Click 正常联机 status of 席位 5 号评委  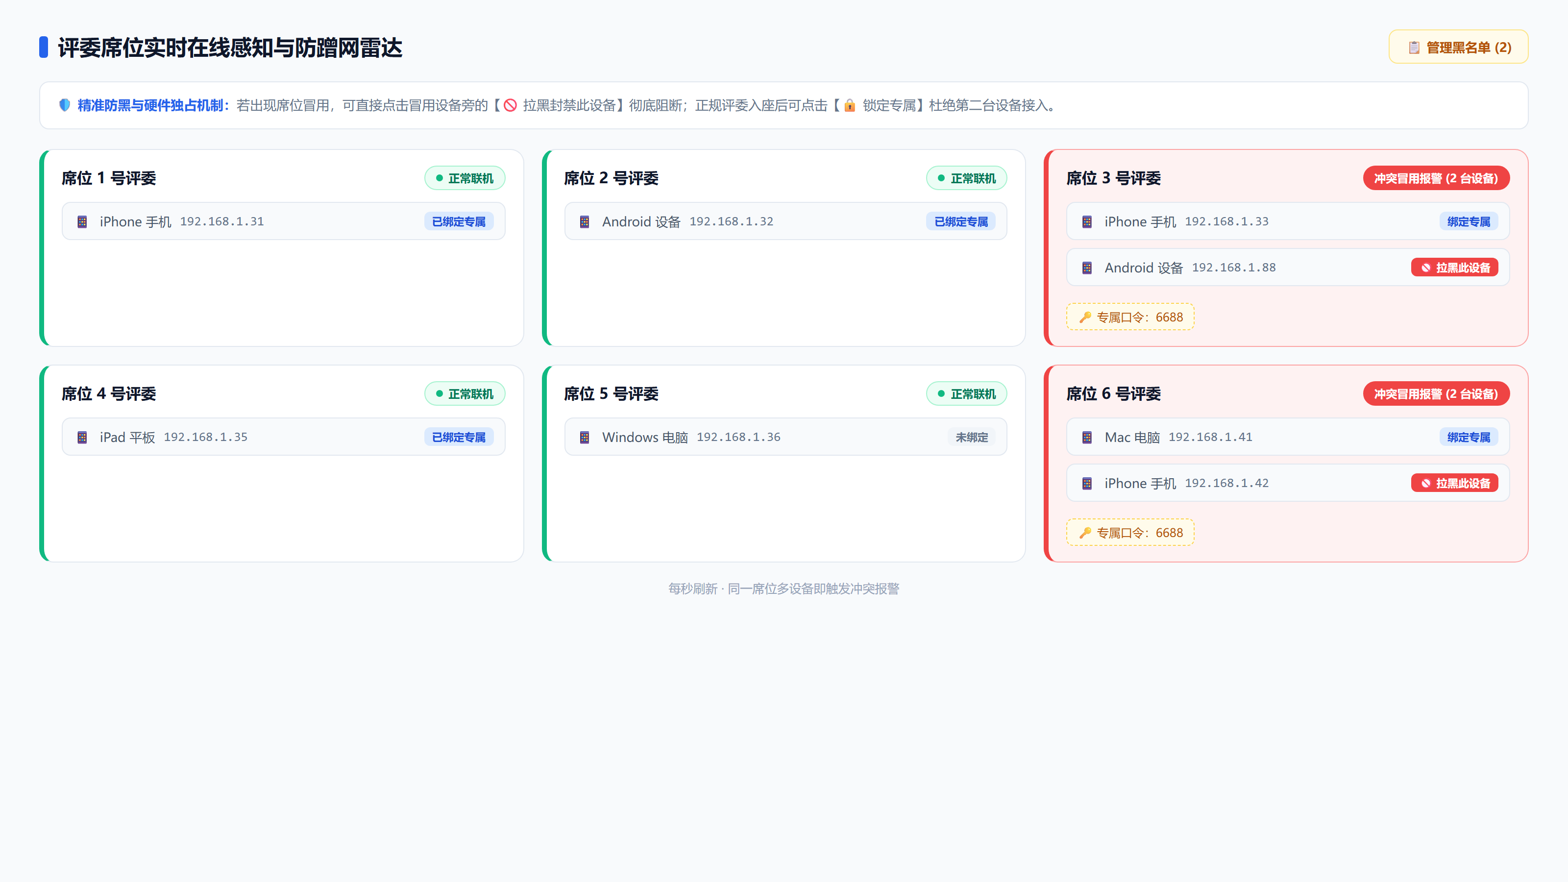pyautogui.click(x=967, y=393)
